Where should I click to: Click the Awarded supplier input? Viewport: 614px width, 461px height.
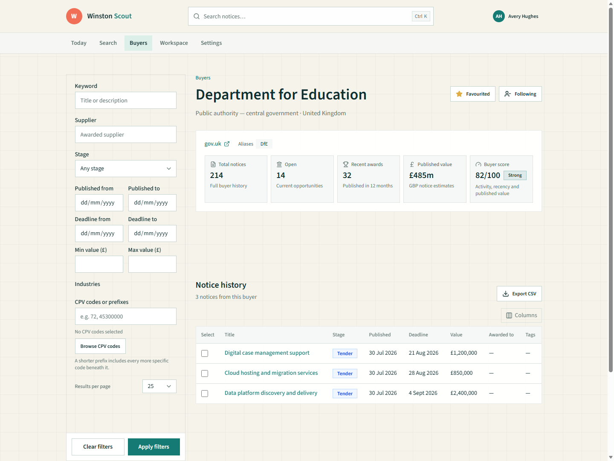coord(126,134)
